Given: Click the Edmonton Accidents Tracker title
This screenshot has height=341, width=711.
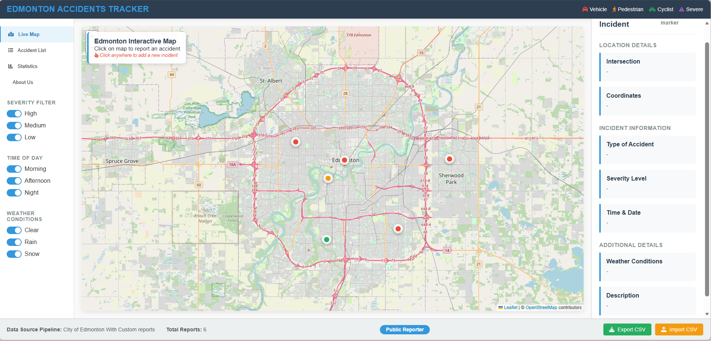Looking at the screenshot, I should click(78, 9).
